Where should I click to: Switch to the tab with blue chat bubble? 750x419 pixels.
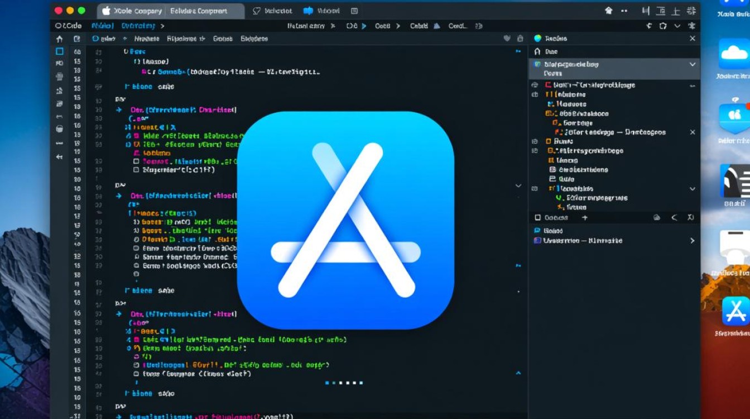point(321,11)
